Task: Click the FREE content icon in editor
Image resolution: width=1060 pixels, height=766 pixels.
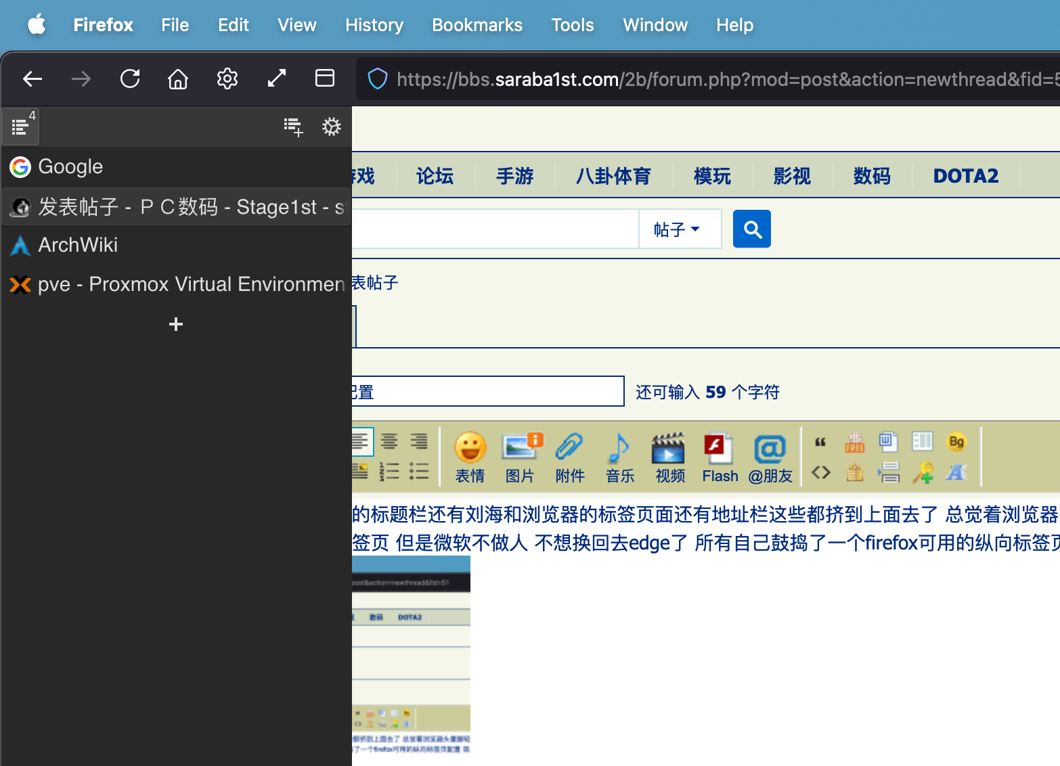Action: (x=855, y=442)
